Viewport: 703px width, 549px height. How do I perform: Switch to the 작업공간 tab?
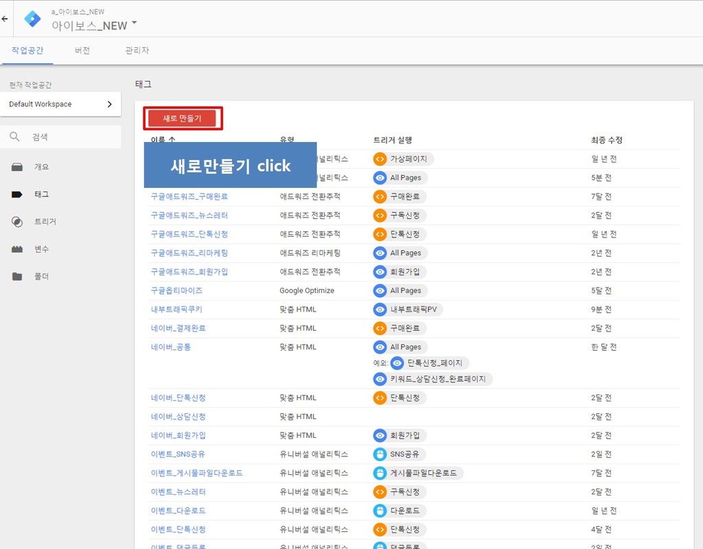27,50
